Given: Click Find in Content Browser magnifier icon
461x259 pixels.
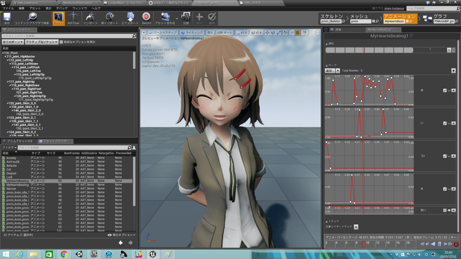Looking at the screenshot, I should pos(32,17).
